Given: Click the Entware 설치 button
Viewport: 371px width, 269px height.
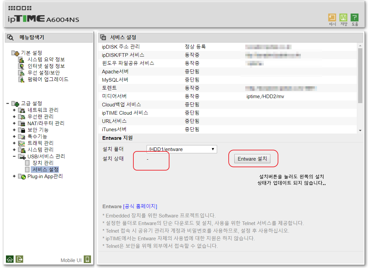Looking at the screenshot, I should [x=252, y=159].
